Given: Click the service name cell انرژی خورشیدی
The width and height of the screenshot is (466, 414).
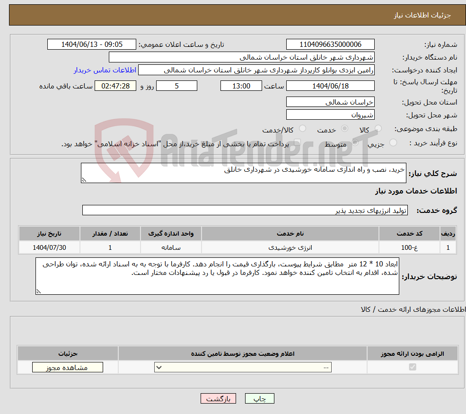Looking at the screenshot, I should (290, 247).
